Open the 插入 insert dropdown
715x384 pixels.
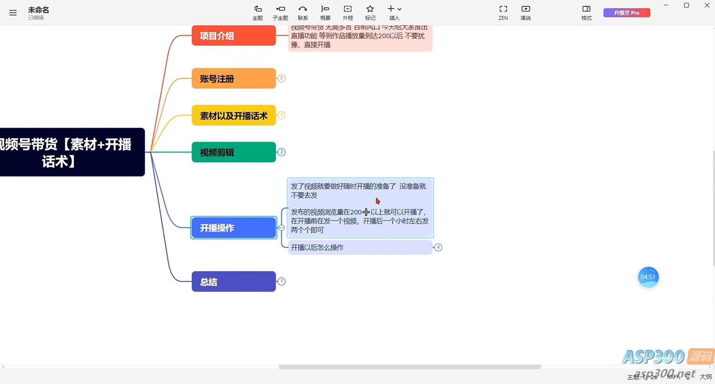click(394, 13)
